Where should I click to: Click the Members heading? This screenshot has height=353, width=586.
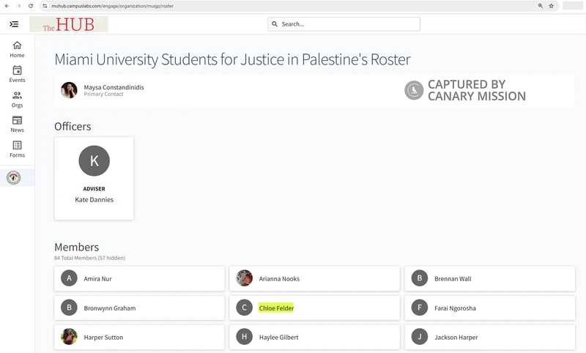(x=77, y=247)
